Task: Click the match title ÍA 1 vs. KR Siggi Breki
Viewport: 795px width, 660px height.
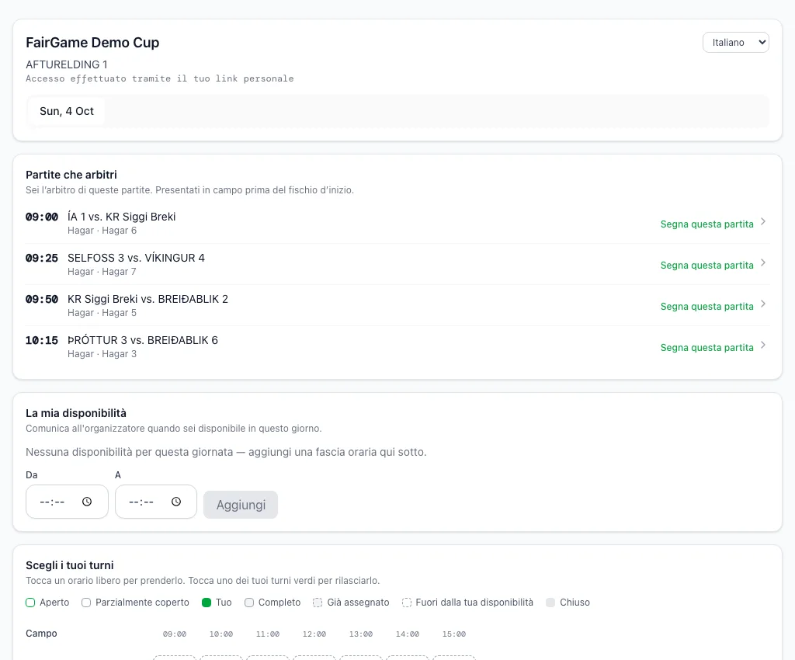Action: tap(122, 217)
